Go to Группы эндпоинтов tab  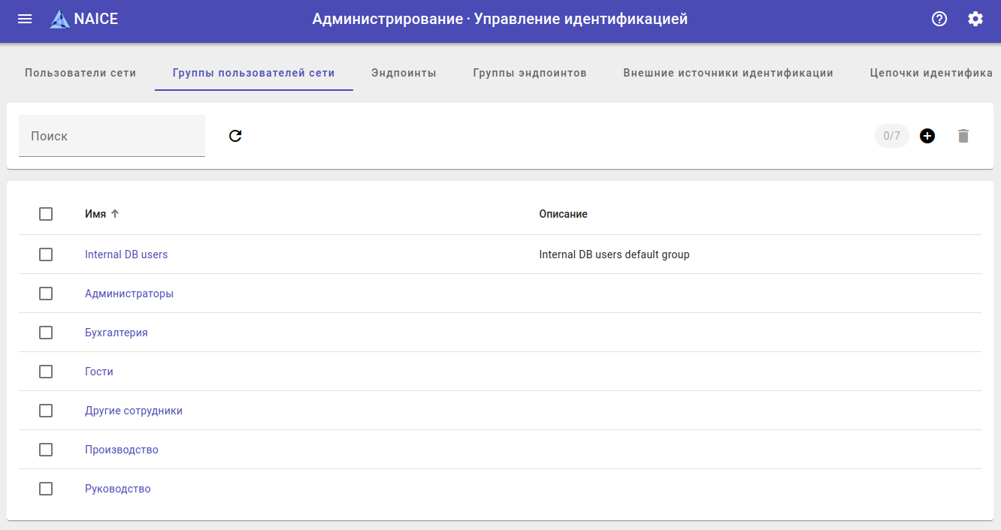(x=530, y=73)
